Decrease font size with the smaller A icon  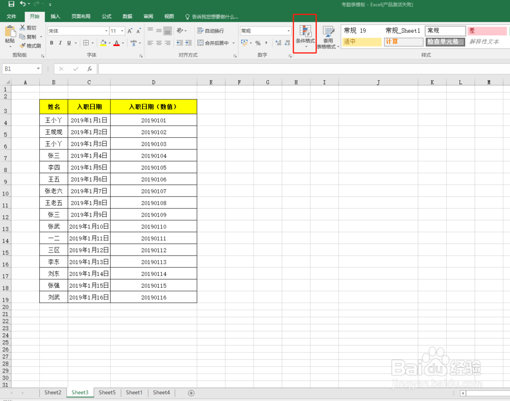(x=139, y=31)
